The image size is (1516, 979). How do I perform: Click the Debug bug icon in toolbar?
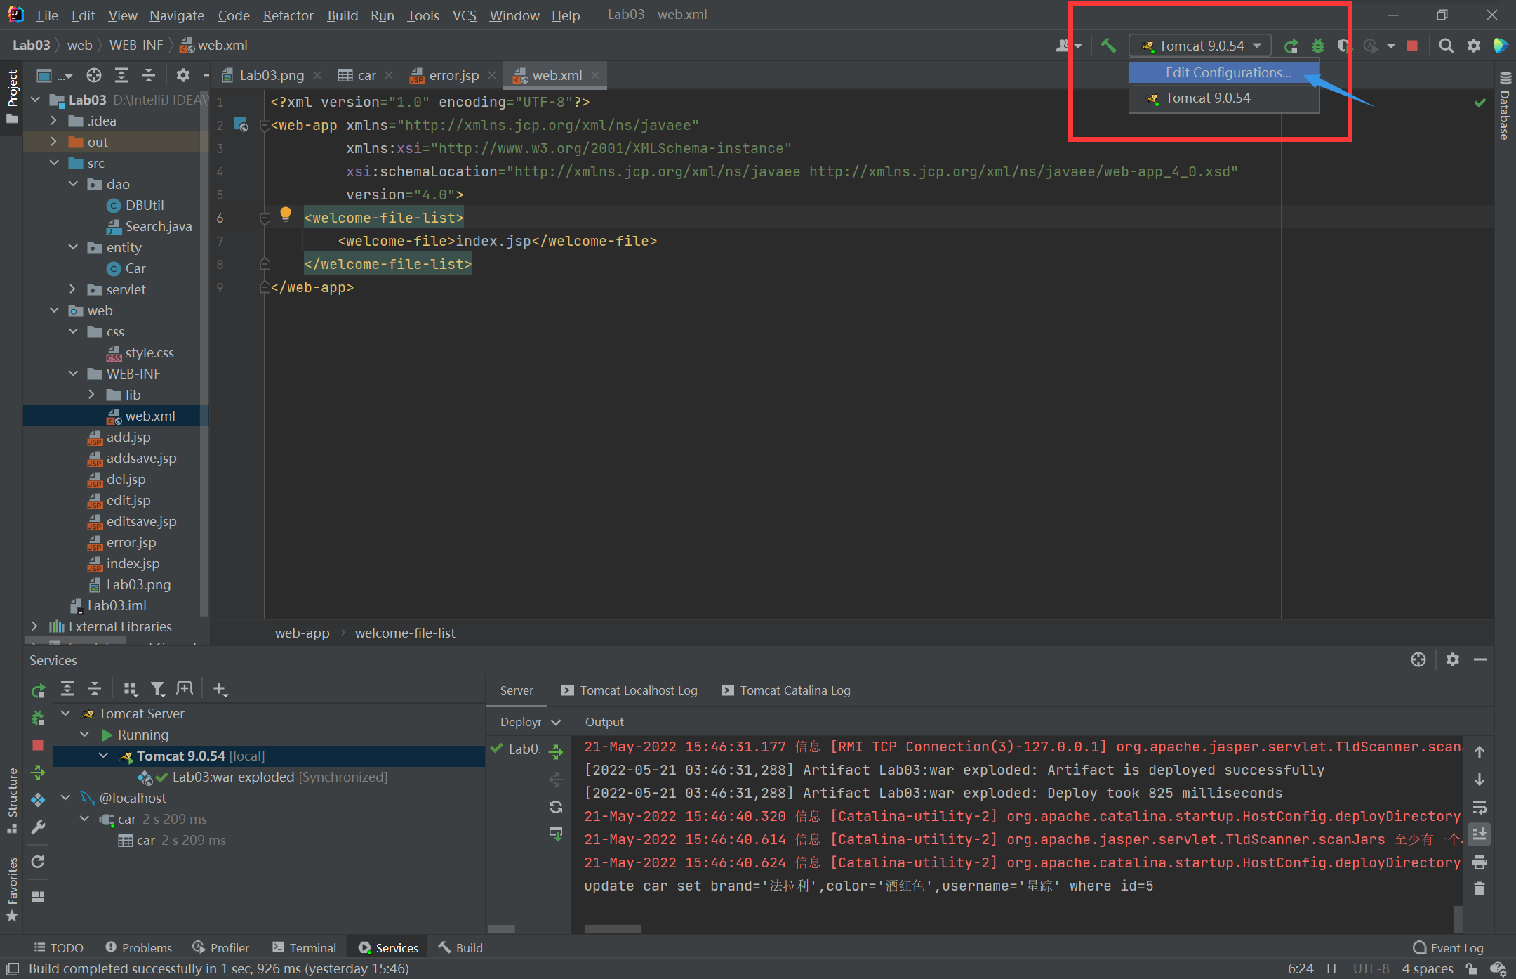(1318, 46)
